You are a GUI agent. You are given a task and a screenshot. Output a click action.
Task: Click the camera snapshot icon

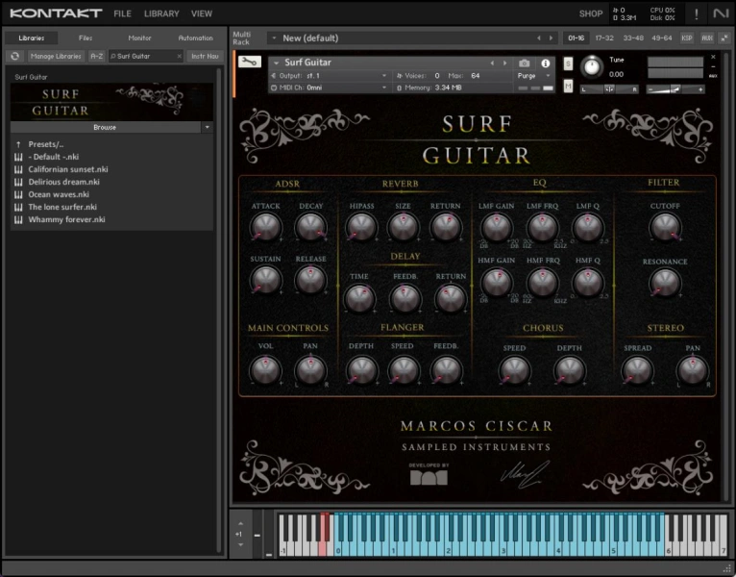click(x=525, y=63)
